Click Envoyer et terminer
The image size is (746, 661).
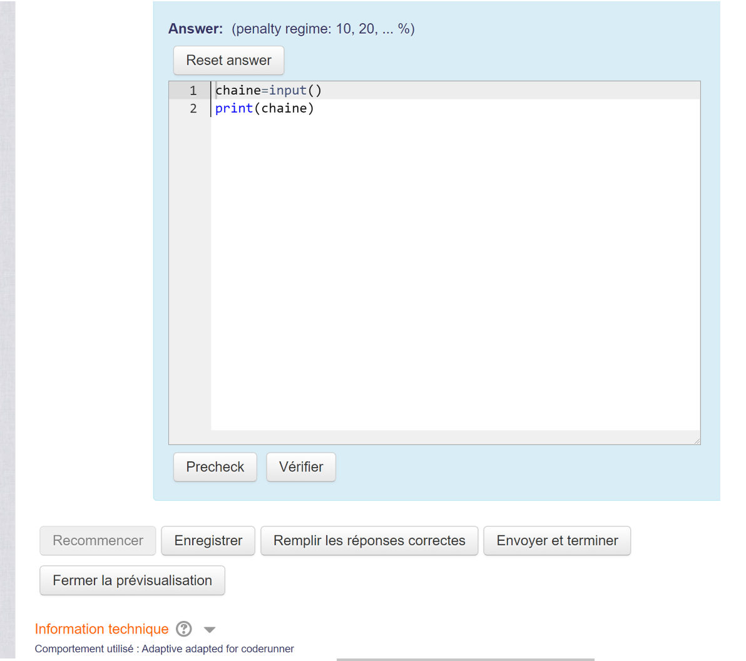556,540
